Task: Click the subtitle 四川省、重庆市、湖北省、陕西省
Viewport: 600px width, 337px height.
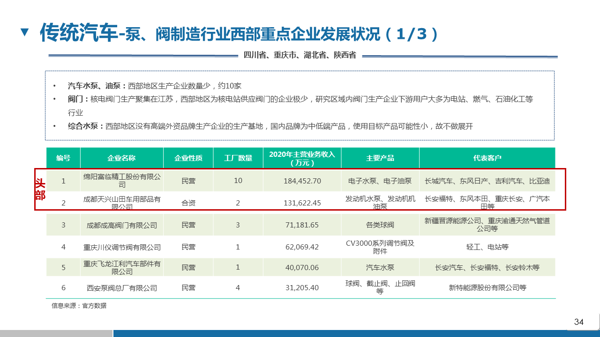Action: pyautogui.click(x=300, y=55)
